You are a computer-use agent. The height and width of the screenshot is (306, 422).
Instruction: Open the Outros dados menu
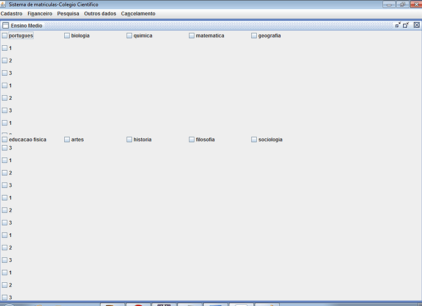pos(100,13)
